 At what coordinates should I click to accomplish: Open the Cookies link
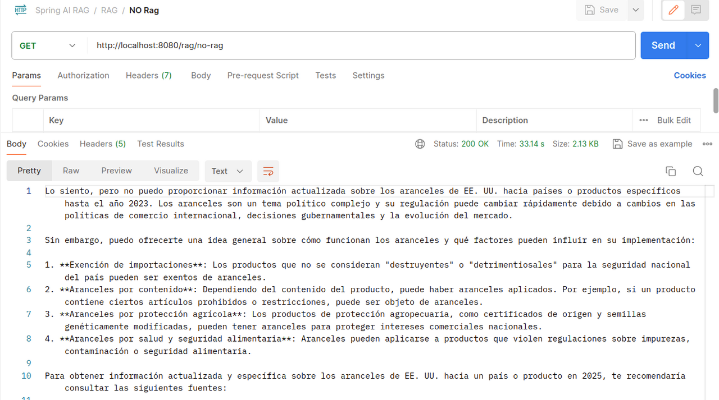click(689, 75)
